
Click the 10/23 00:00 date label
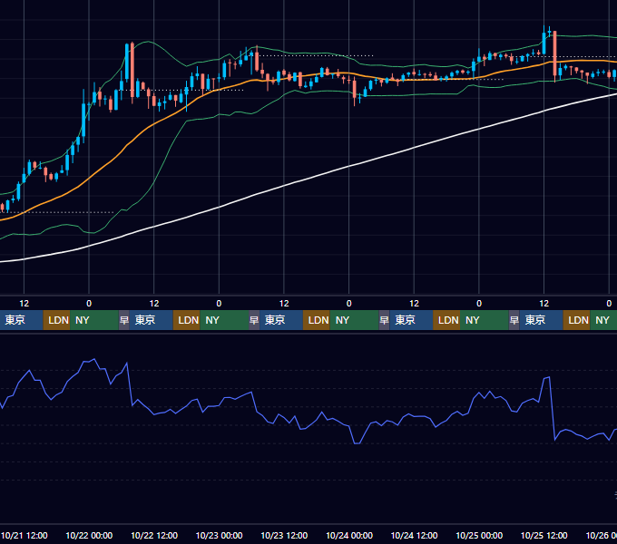click(220, 535)
